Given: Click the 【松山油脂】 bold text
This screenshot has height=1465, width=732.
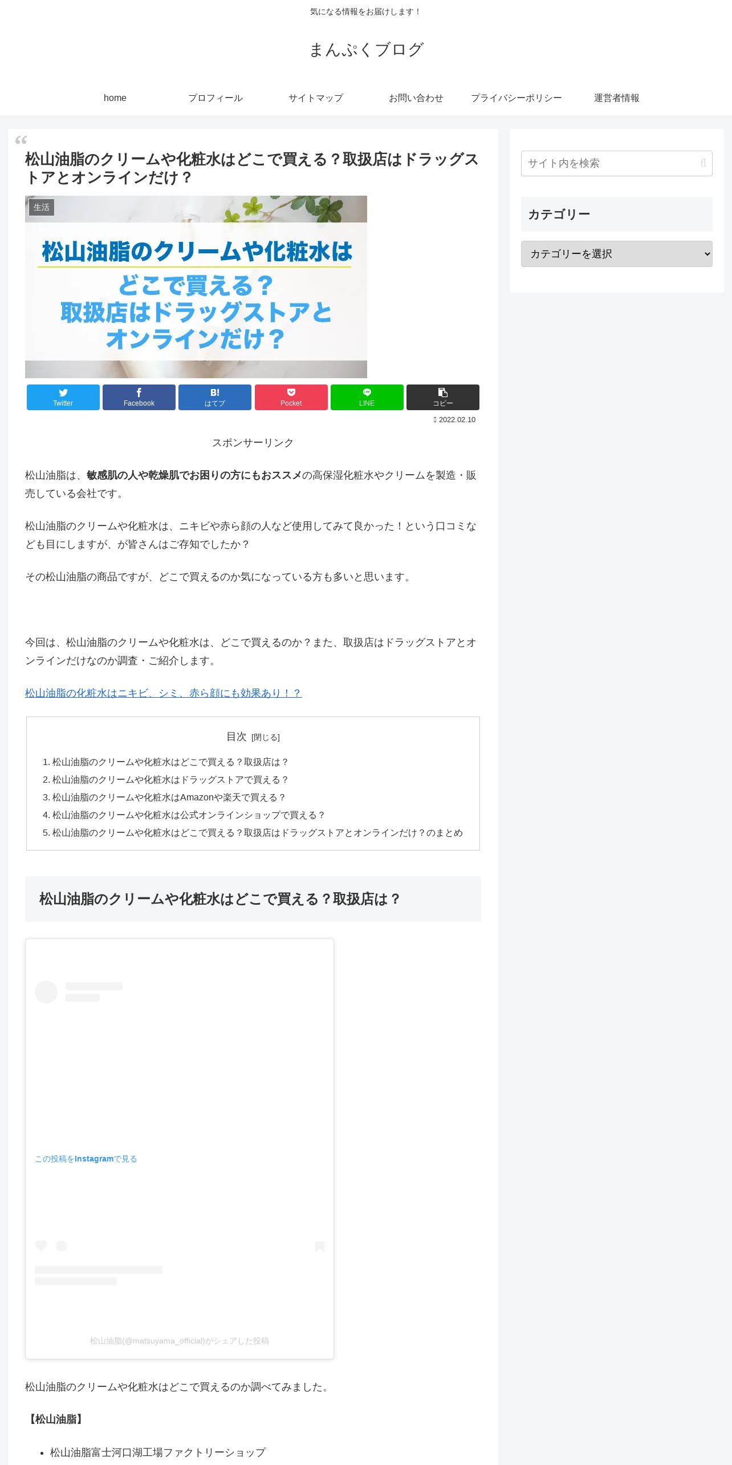Looking at the screenshot, I should coord(56,1419).
